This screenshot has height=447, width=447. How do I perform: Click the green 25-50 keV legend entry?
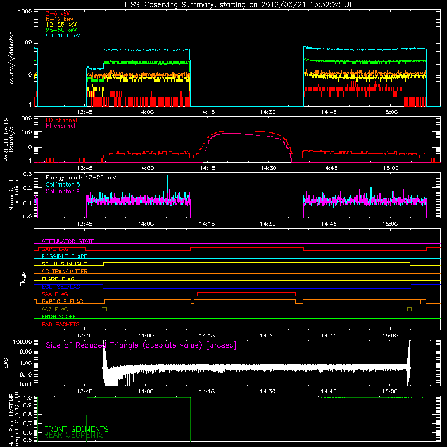(x=61, y=30)
